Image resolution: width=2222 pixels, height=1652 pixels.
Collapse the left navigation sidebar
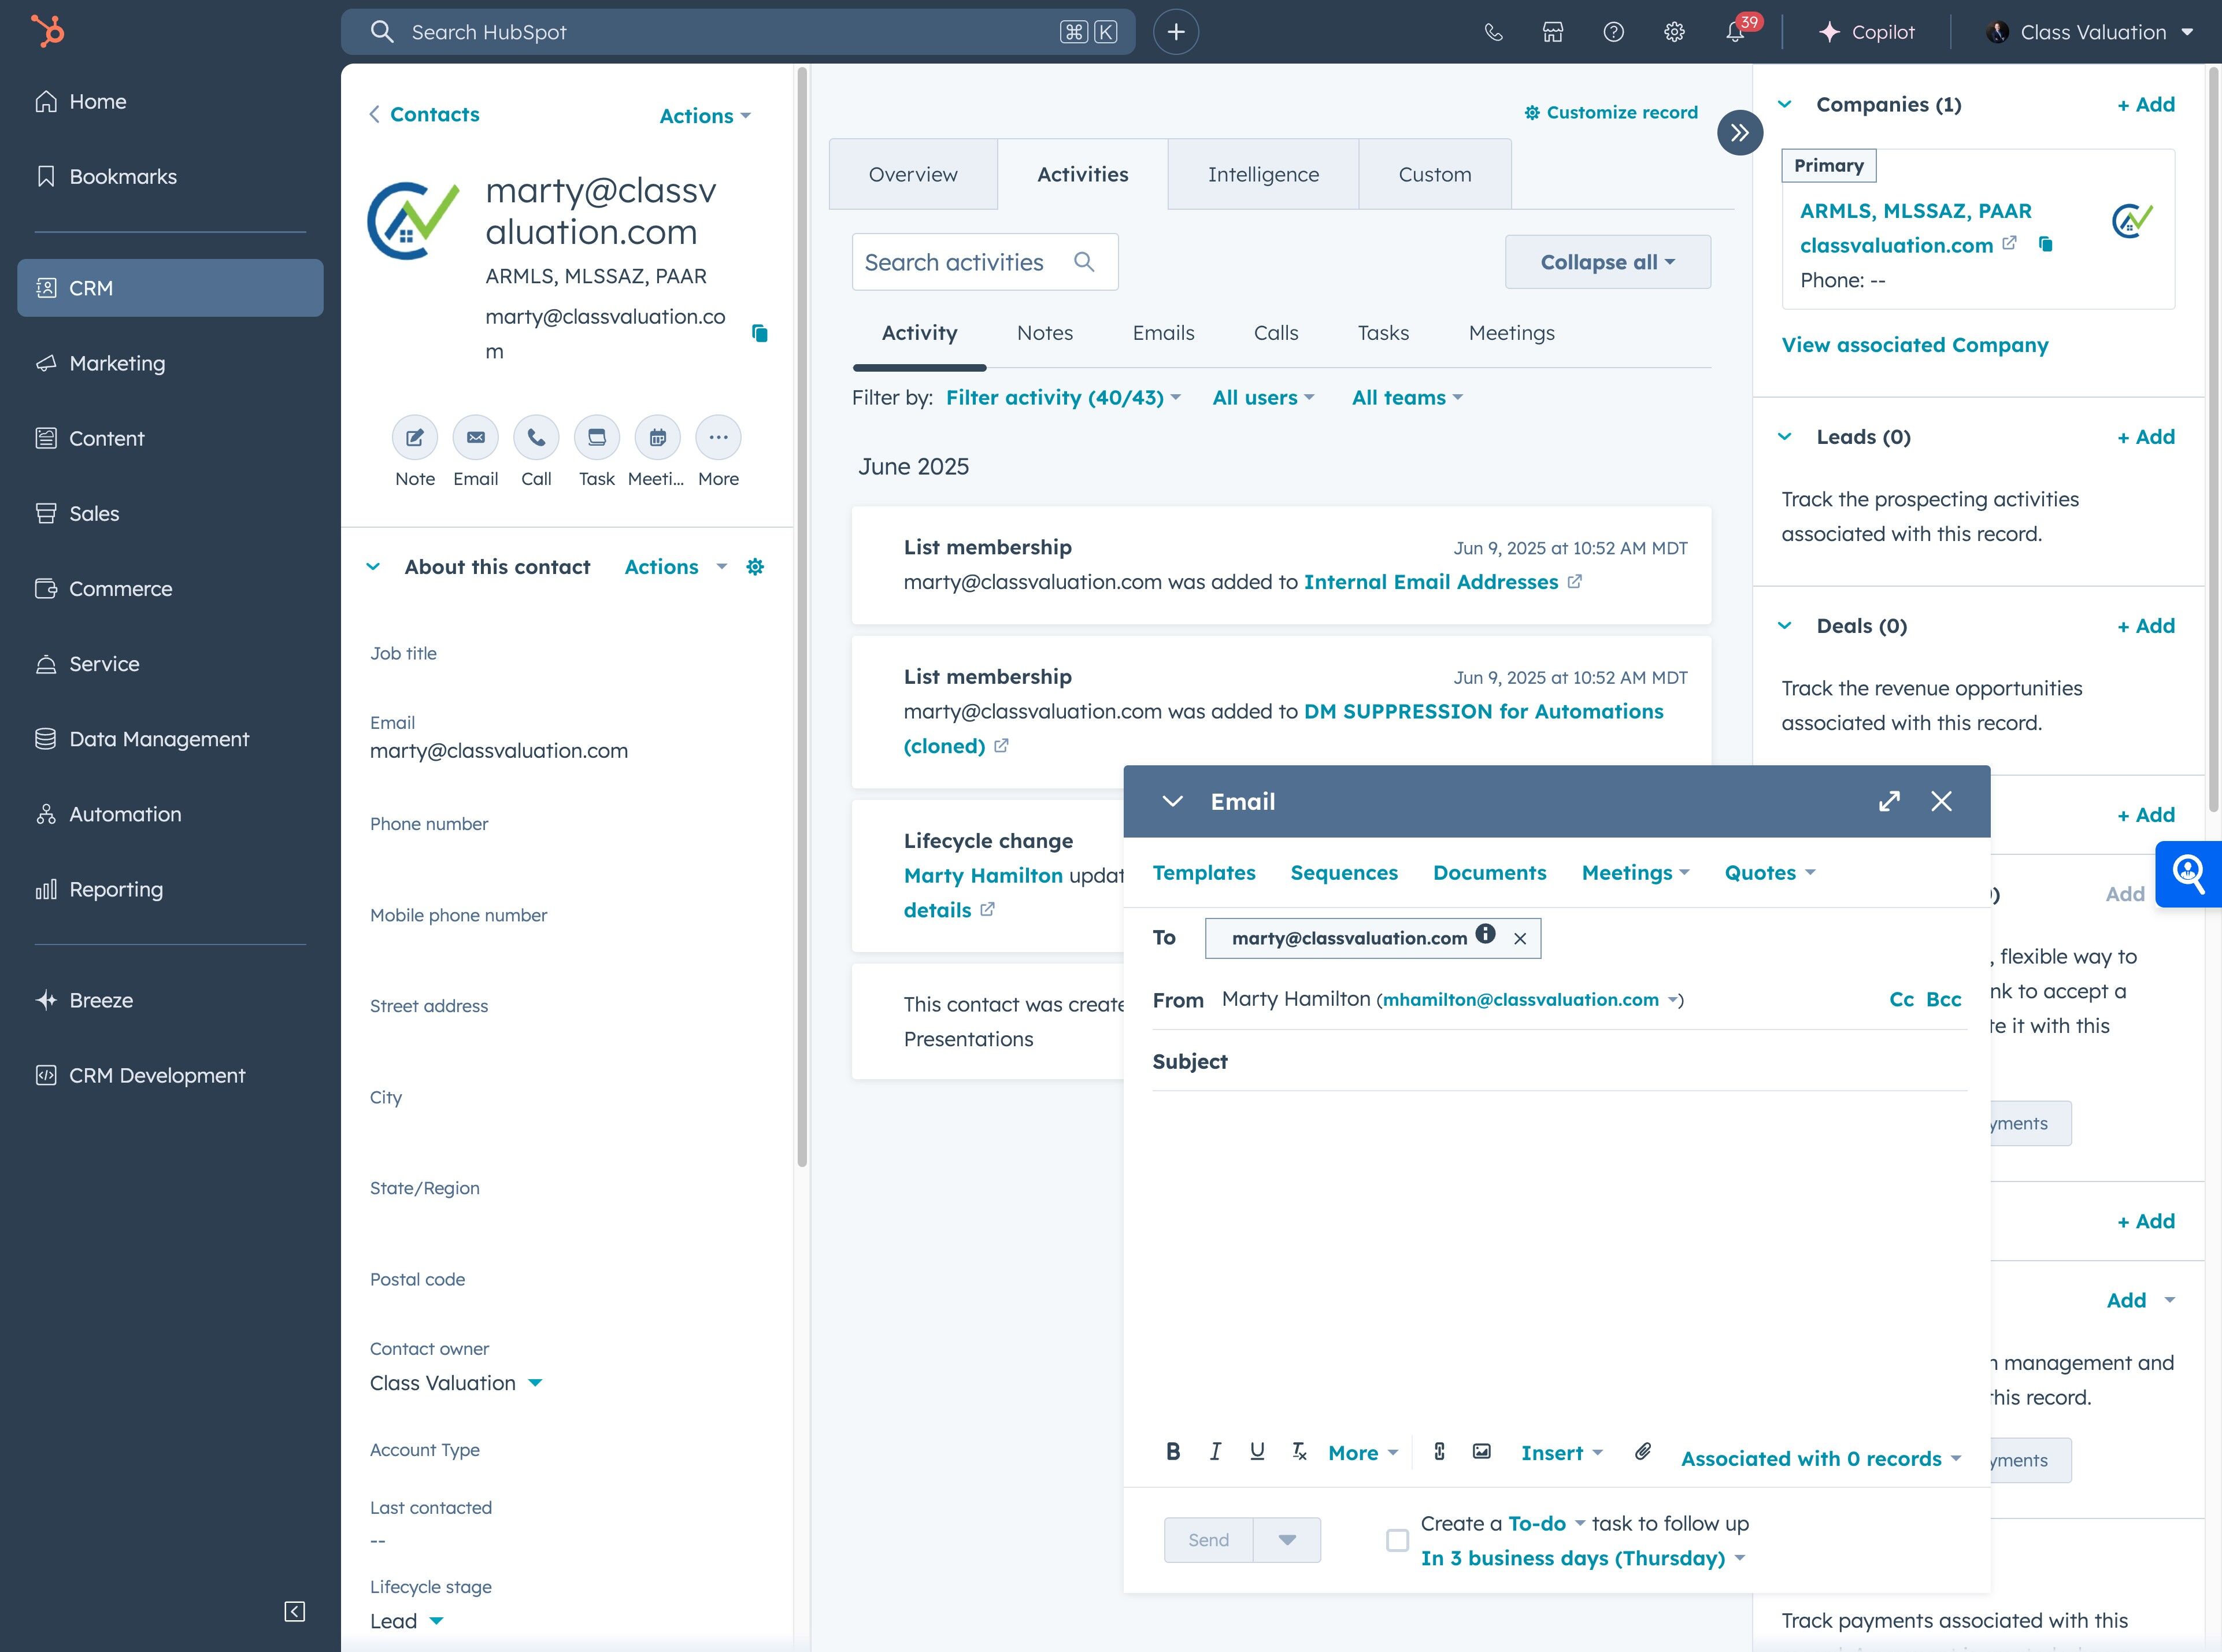click(x=294, y=1611)
